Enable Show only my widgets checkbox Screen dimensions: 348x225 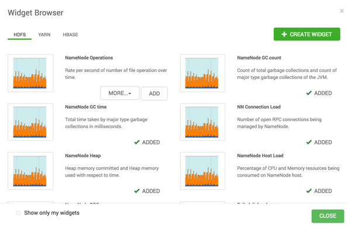(18, 213)
